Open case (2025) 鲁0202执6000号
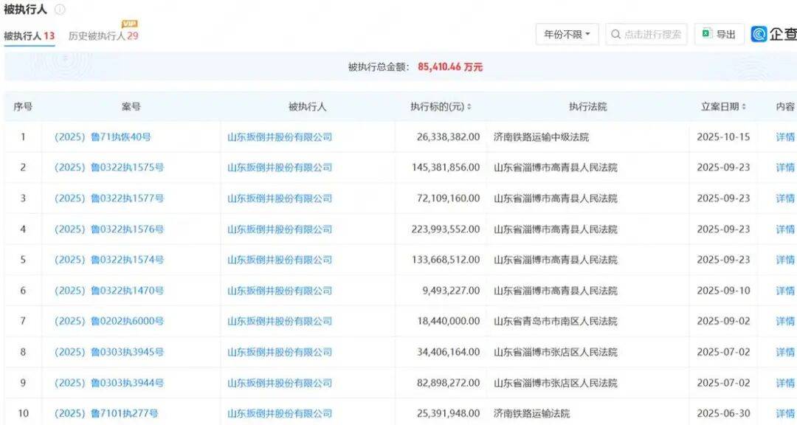797x425 pixels. [109, 321]
